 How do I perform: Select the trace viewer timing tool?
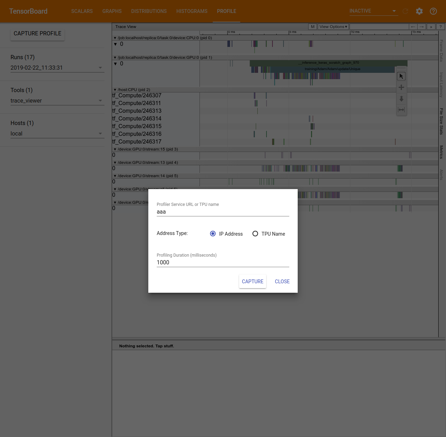(401, 110)
